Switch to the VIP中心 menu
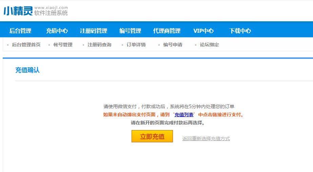The width and height of the screenshot is (313, 172). [203, 31]
